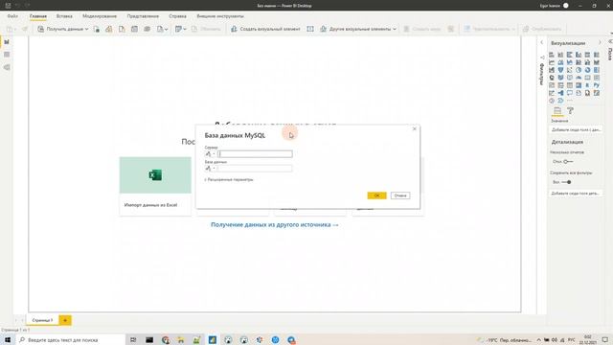
Task: Open Chrome on the taskbar
Action: (166, 340)
